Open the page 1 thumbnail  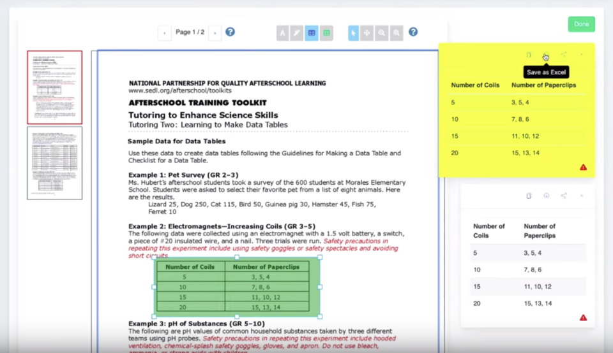[x=55, y=87]
